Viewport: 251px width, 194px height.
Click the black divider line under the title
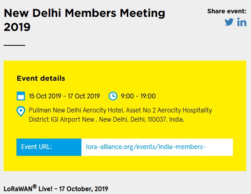coord(14,45)
